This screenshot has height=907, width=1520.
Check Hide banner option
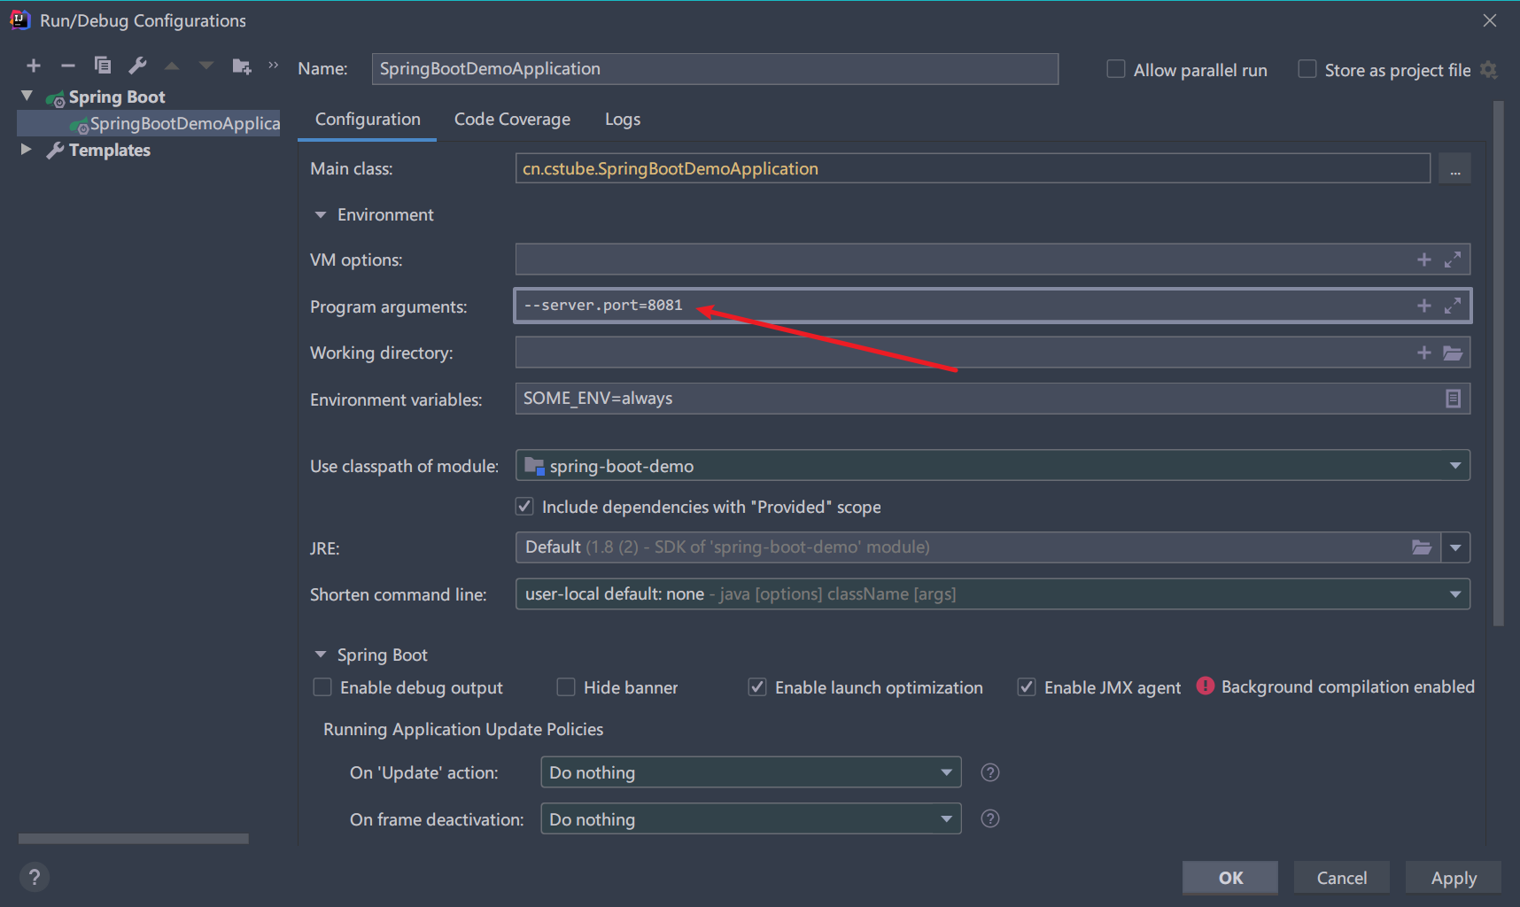pyautogui.click(x=565, y=687)
